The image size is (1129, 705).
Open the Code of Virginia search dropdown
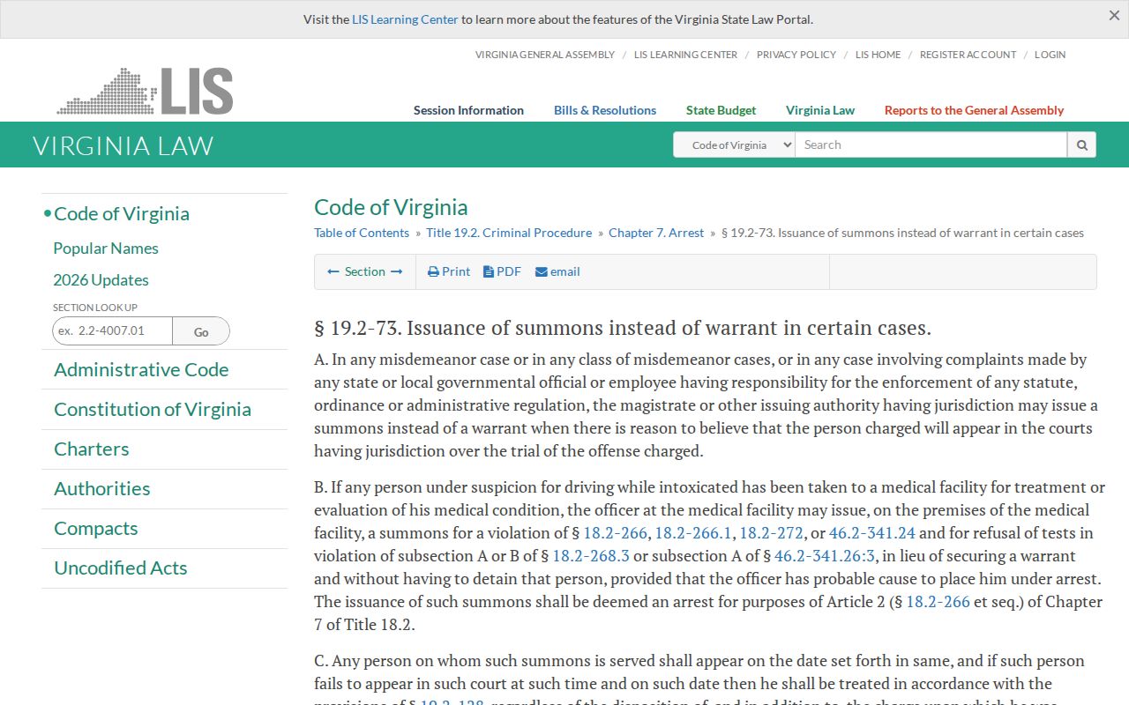[734, 145]
